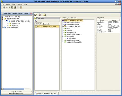
Task: Click the yellow folder icon in main toolbar
Action: coord(21,8)
